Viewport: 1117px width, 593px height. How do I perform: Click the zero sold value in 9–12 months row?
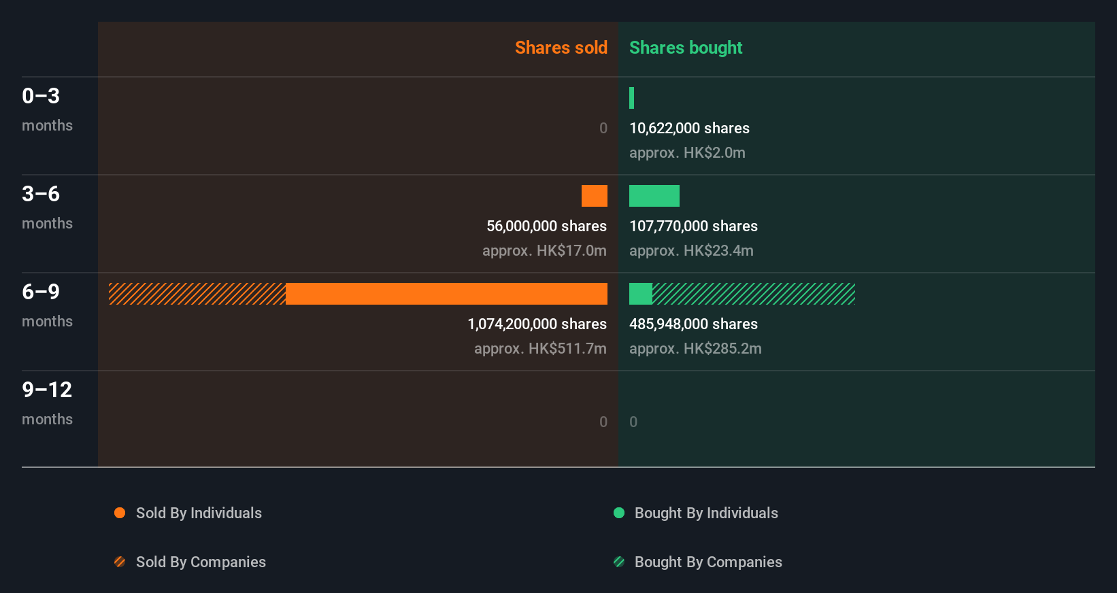(603, 422)
